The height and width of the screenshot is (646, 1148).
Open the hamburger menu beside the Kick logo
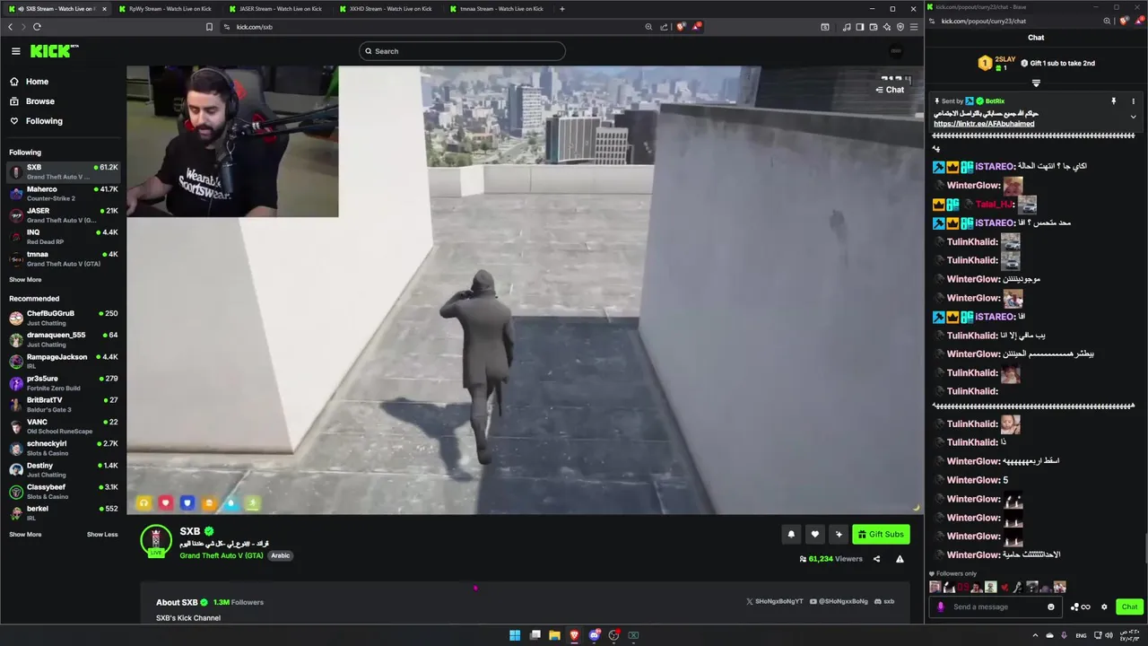[x=15, y=51]
